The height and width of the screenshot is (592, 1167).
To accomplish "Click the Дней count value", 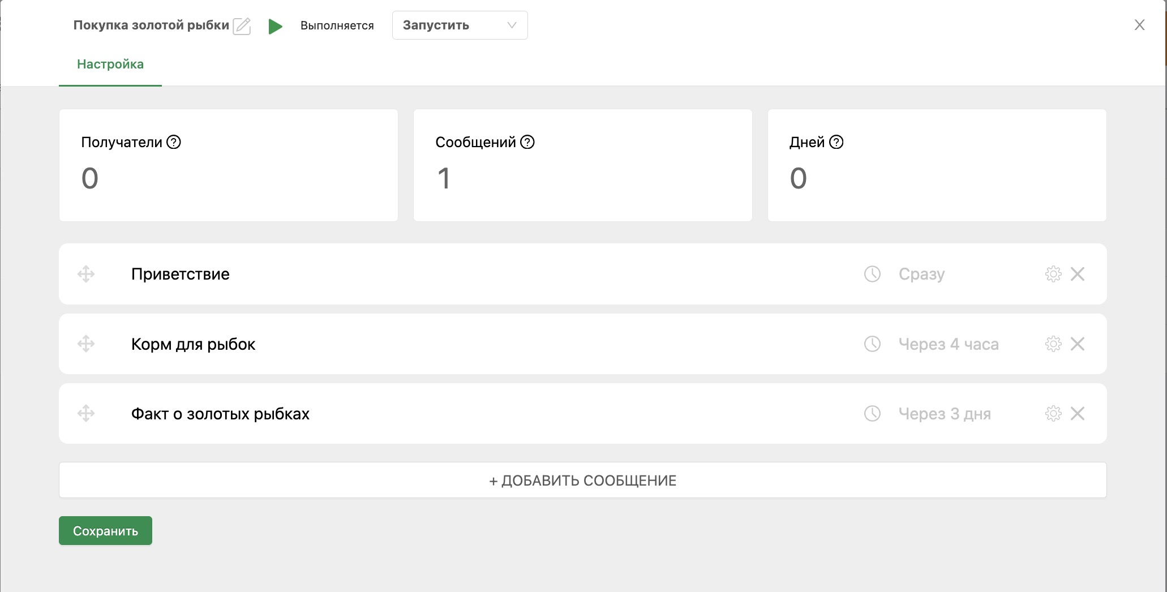I will click(x=799, y=178).
